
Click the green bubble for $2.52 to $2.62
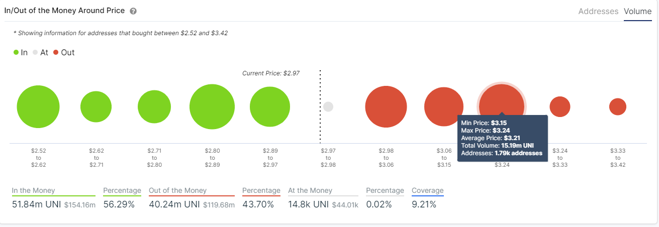tap(38, 107)
